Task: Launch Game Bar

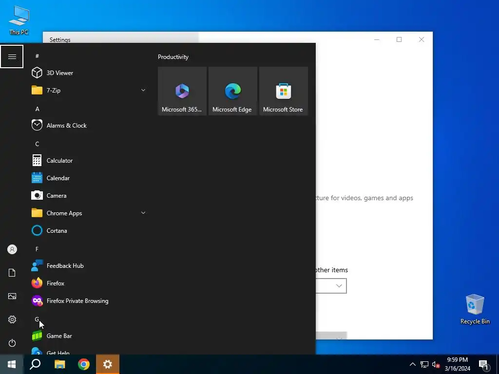Action: (x=89, y=336)
